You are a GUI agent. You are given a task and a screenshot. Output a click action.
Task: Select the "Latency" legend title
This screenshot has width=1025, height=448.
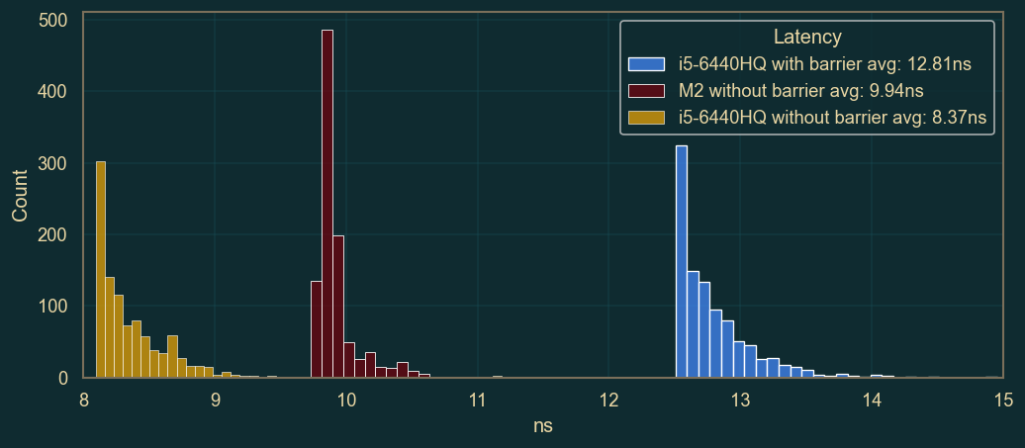point(807,37)
